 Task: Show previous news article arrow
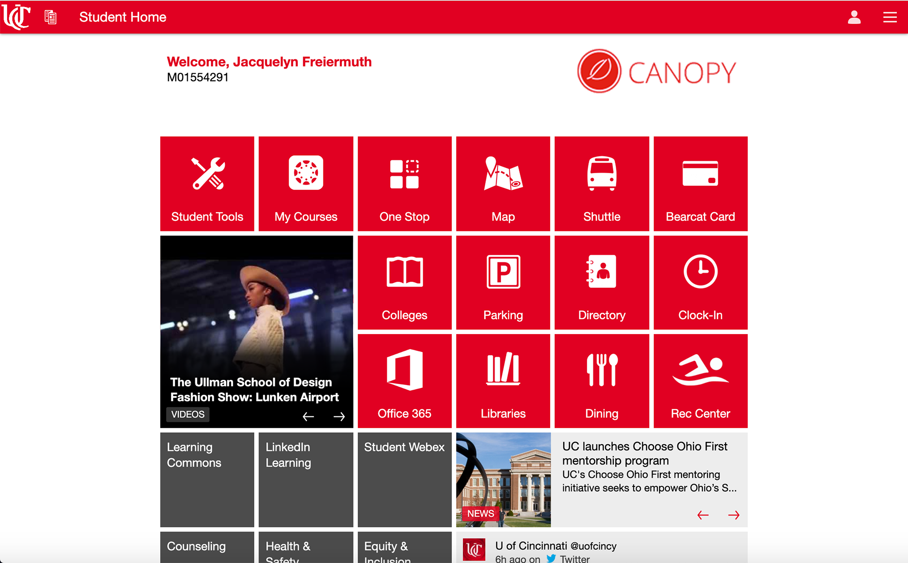703,515
